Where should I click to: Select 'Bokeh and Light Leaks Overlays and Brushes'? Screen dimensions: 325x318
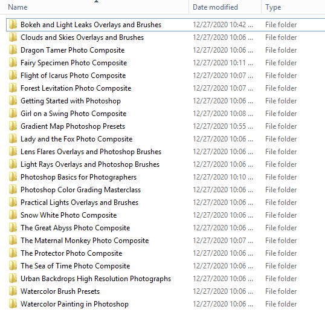91,25
